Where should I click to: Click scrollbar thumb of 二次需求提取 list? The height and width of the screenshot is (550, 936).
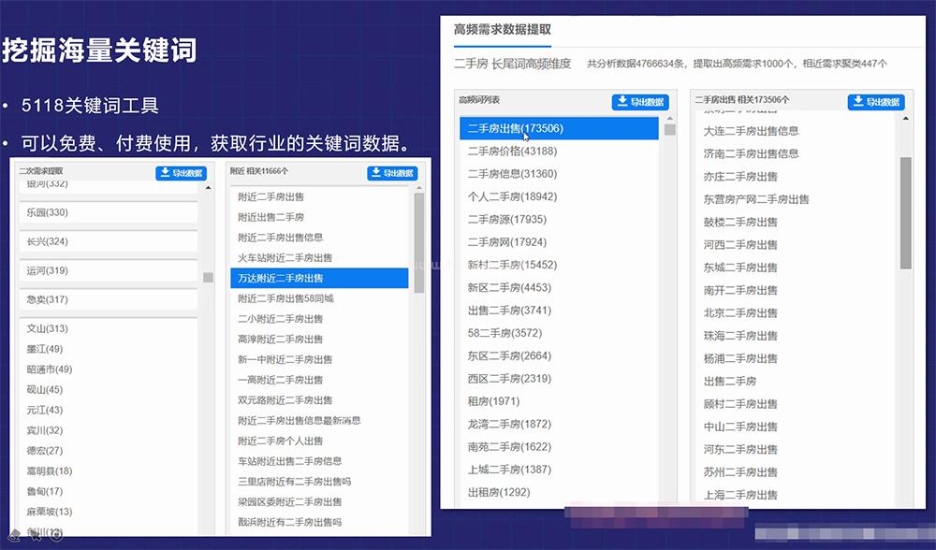(208, 278)
